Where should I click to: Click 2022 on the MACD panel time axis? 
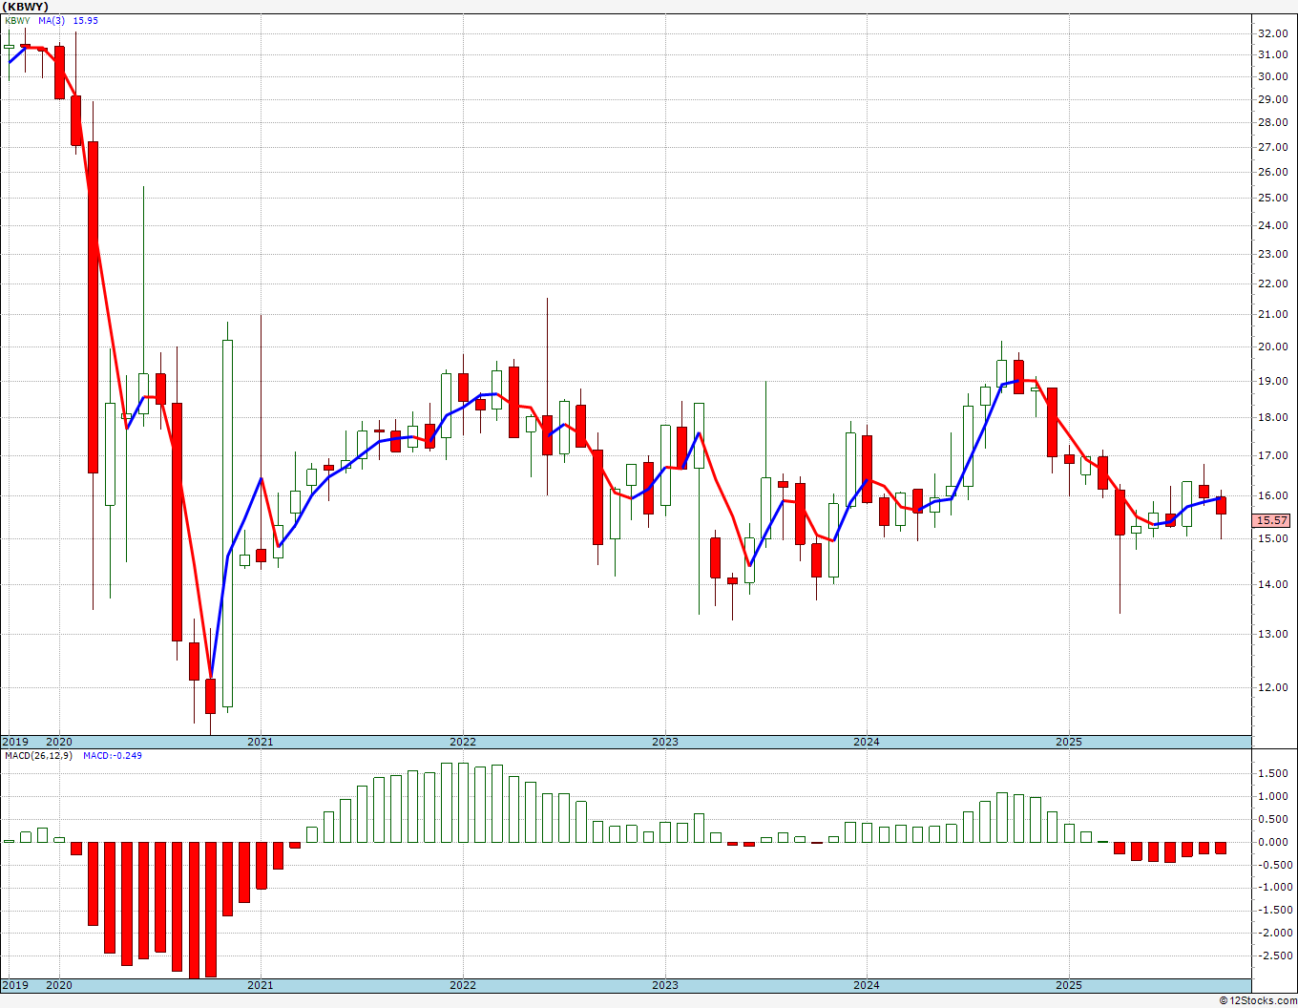463,985
